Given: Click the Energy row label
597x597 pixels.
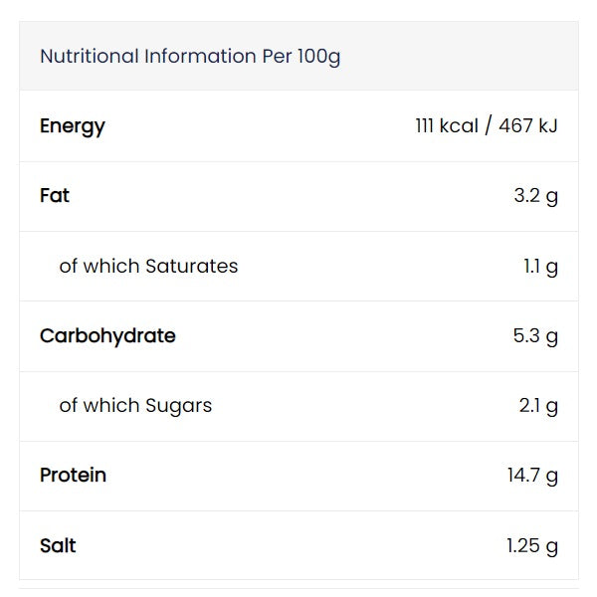Looking at the screenshot, I should click(73, 126).
